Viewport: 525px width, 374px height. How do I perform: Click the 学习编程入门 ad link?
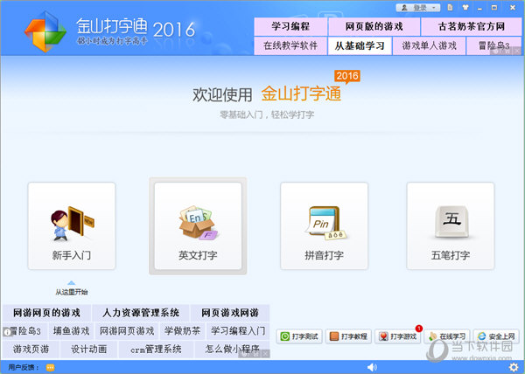pyautogui.click(x=238, y=331)
